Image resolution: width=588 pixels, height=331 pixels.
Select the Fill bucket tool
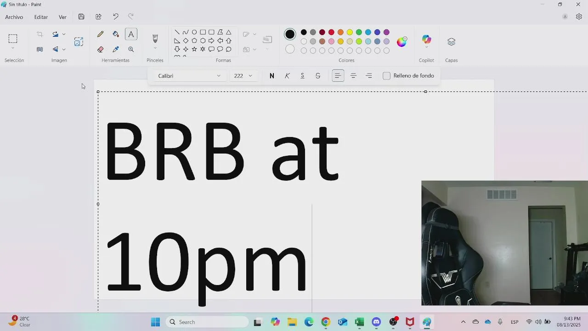click(x=116, y=34)
